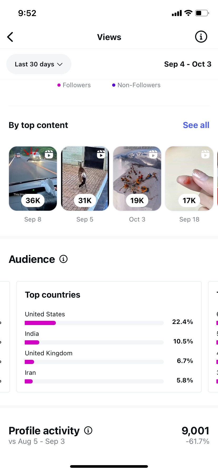Viewport: 218px width, 472px height.
Task: Tap the 9,001 profile activity count
Action: [195, 431]
